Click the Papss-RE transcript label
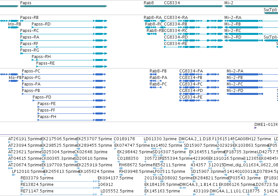The height and width of the screenshot is (196, 278). [45, 63]
